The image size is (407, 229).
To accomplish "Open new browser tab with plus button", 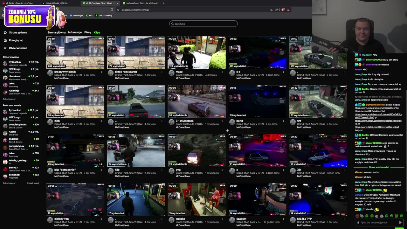I will pyautogui.click(x=163, y=3).
